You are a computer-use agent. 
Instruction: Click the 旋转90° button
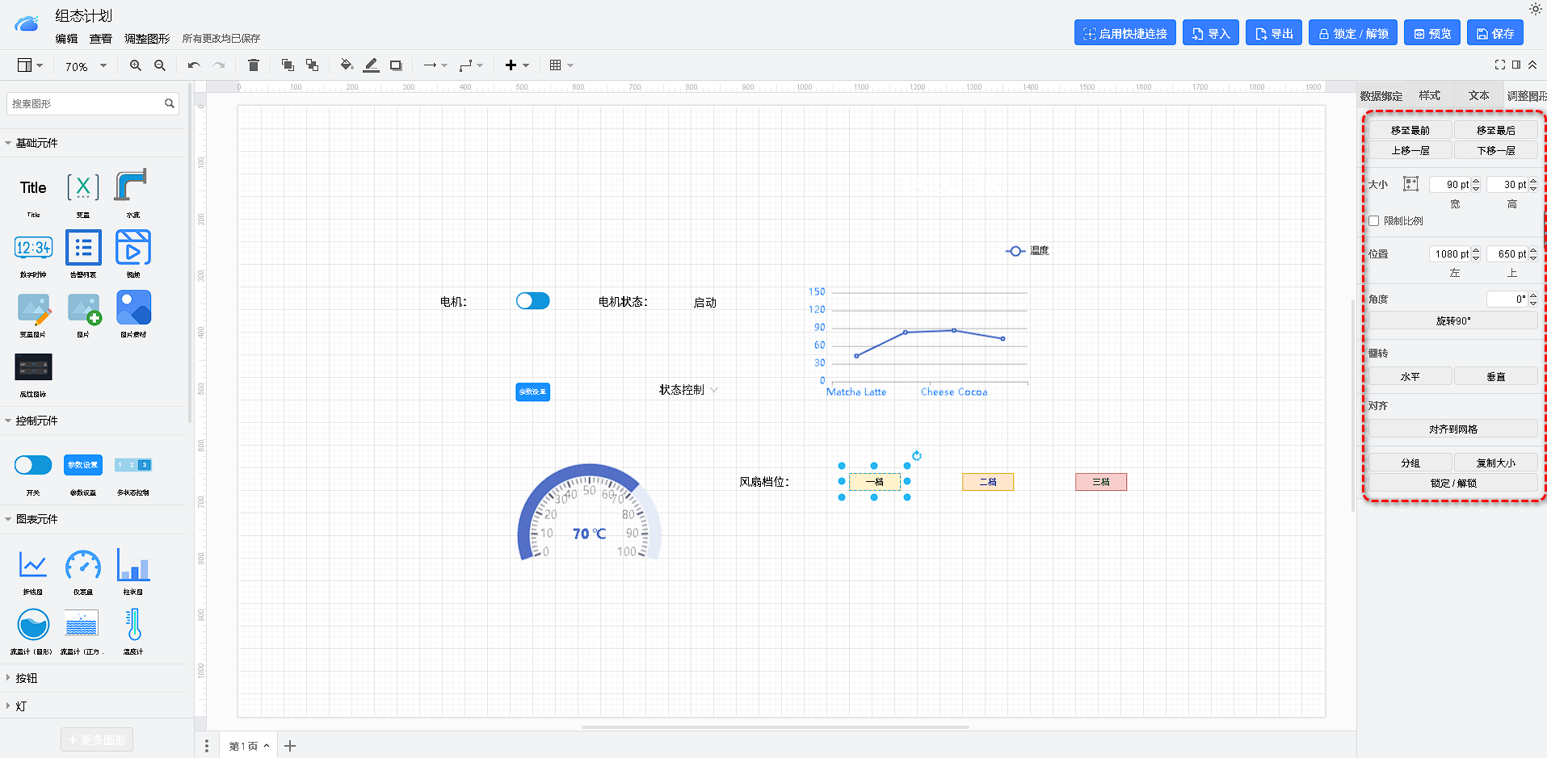1452,320
